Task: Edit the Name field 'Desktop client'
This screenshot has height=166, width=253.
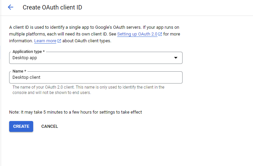Action: (96, 77)
